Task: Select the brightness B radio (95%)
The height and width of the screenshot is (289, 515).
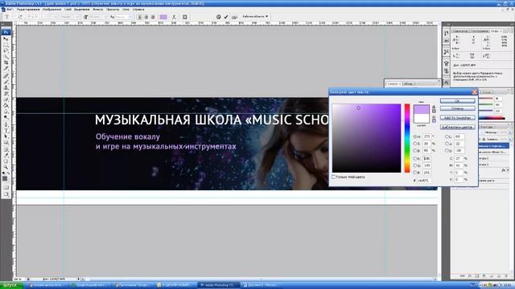Action: [x=415, y=151]
